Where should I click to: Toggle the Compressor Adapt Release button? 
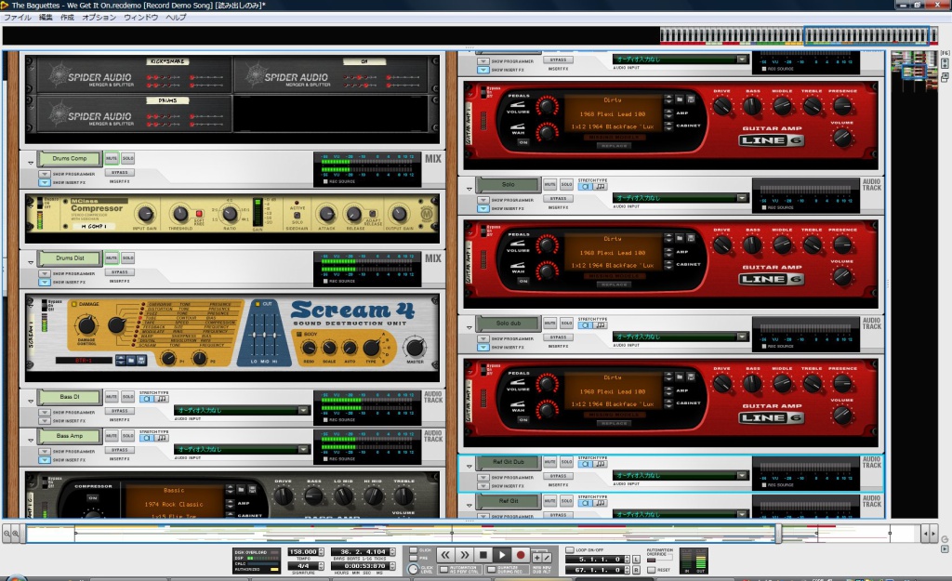[372, 214]
